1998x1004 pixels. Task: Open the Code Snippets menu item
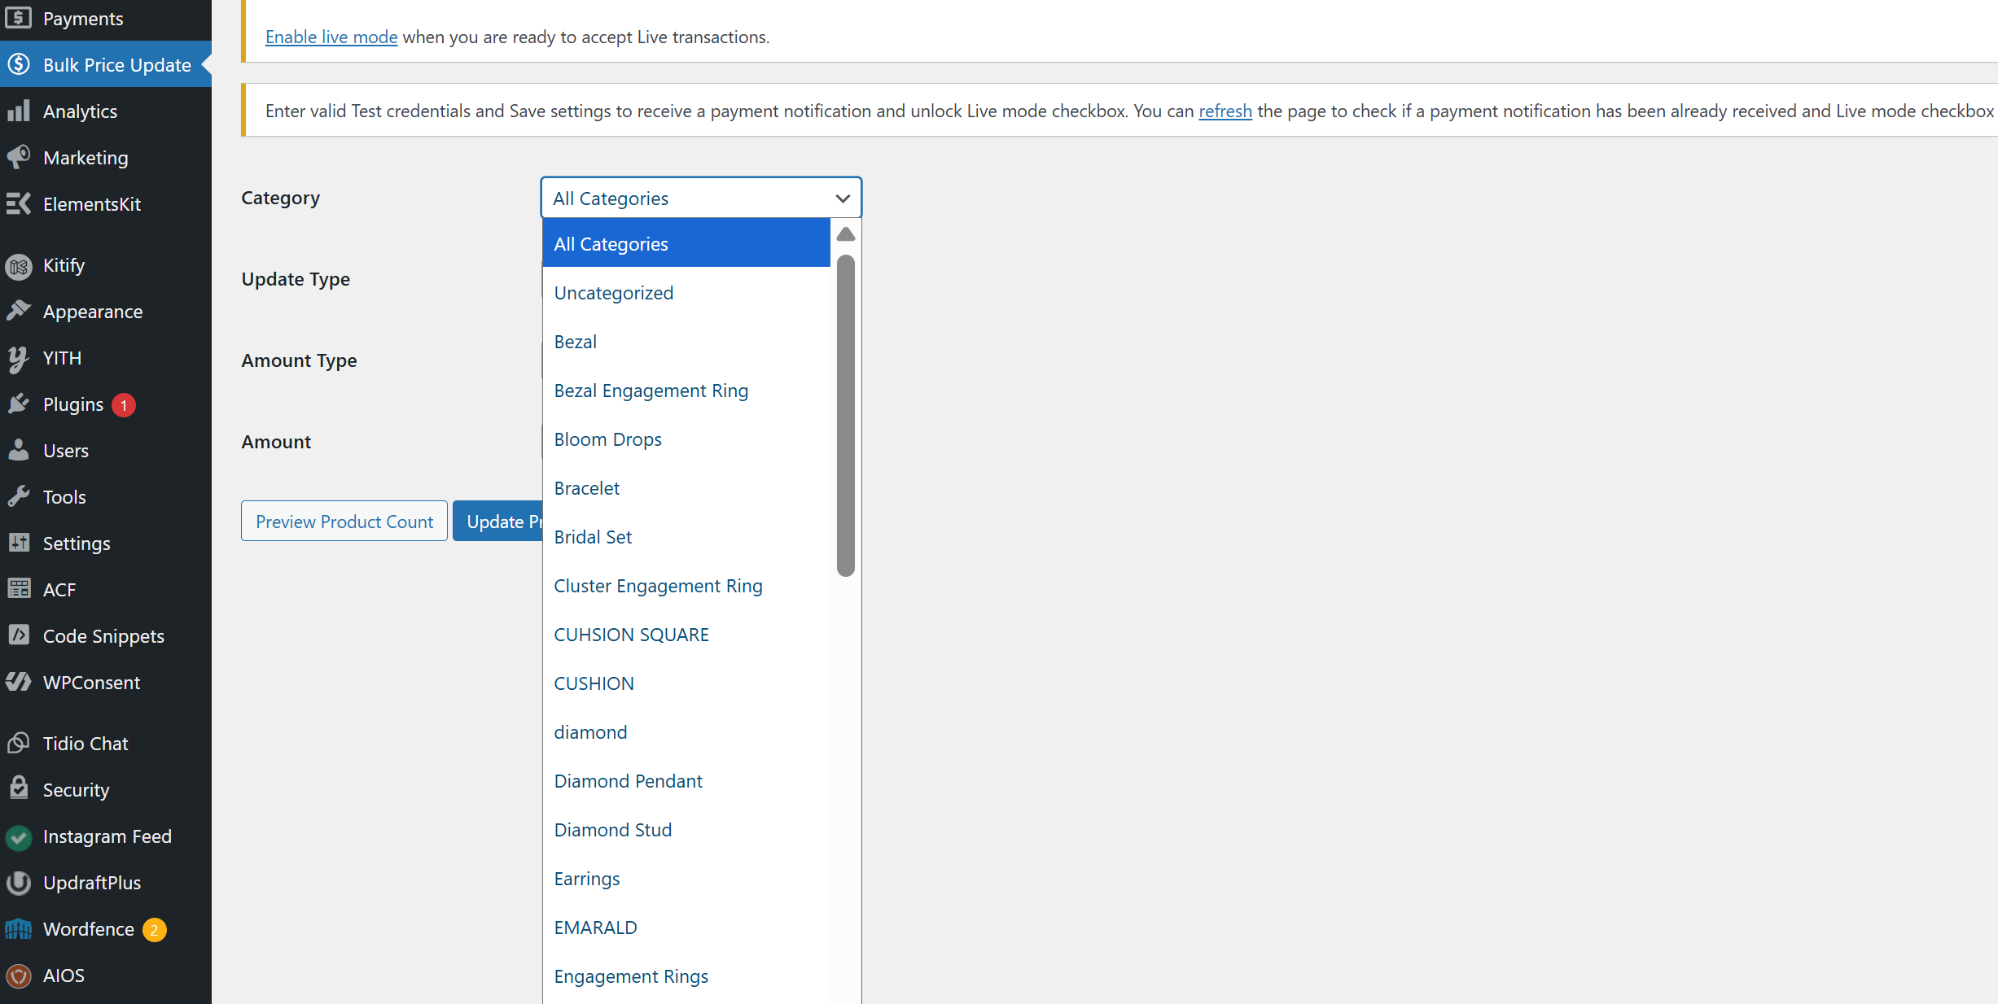click(103, 636)
